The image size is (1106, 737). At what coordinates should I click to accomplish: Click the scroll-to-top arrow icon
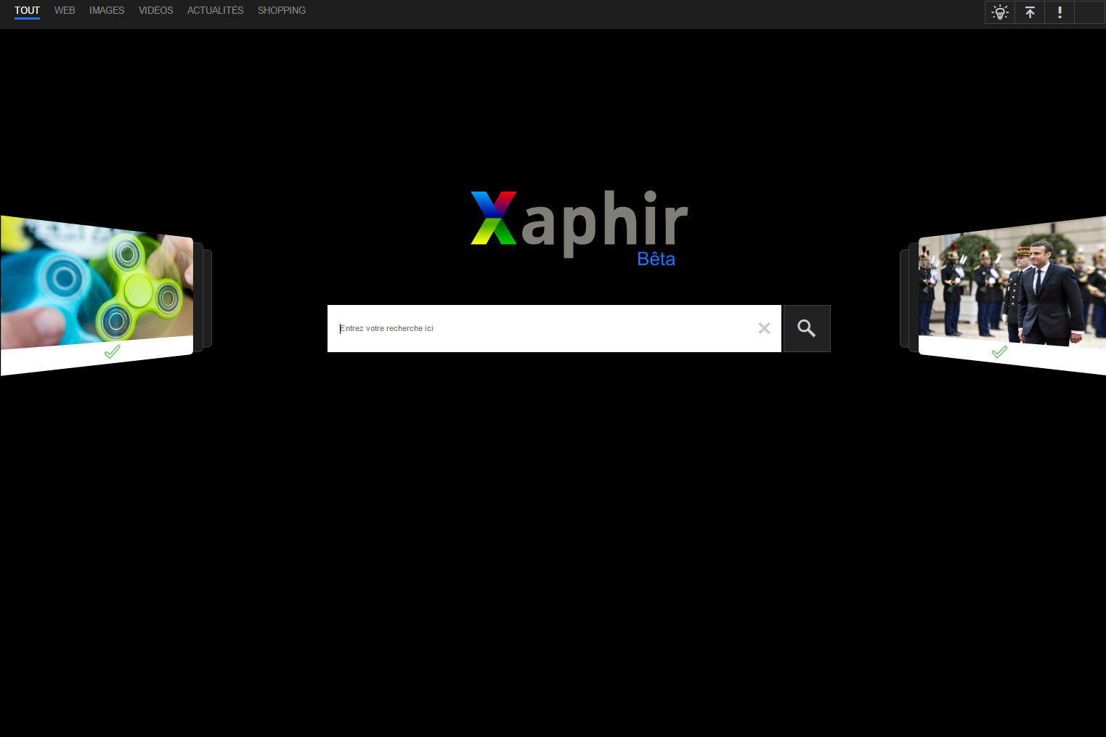pyautogui.click(x=1030, y=12)
